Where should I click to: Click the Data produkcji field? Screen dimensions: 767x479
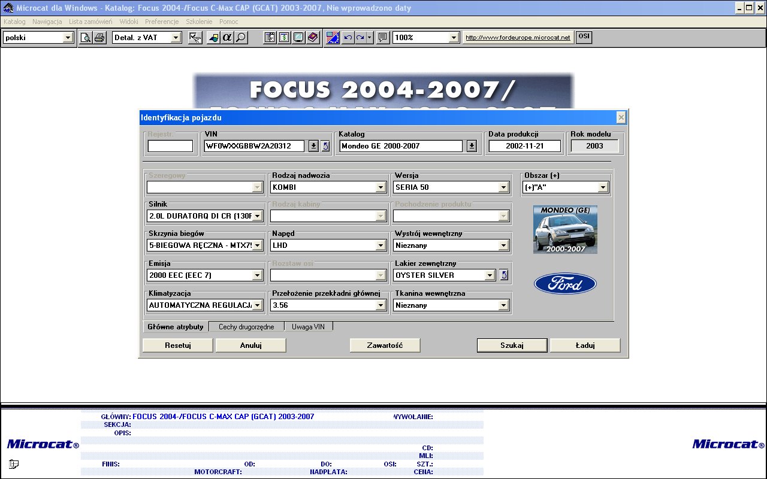pos(525,146)
